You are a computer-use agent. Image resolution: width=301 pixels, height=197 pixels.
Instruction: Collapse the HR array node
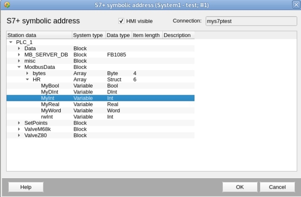[x=27, y=79]
